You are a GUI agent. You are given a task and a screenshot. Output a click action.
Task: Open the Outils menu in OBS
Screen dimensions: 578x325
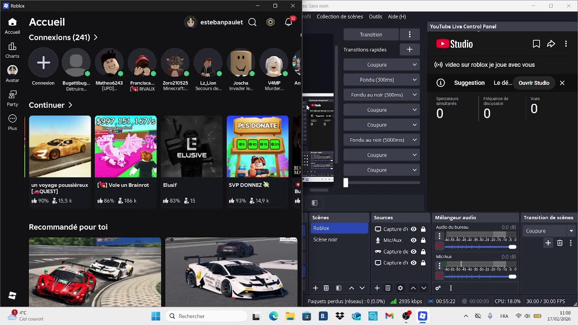[x=375, y=17]
